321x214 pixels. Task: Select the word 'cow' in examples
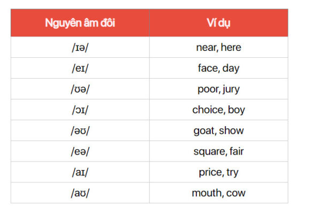tap(236, 193)
